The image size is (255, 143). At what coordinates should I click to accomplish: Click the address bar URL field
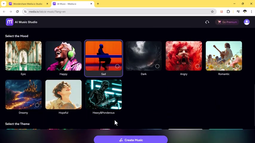tap(119, 12)
